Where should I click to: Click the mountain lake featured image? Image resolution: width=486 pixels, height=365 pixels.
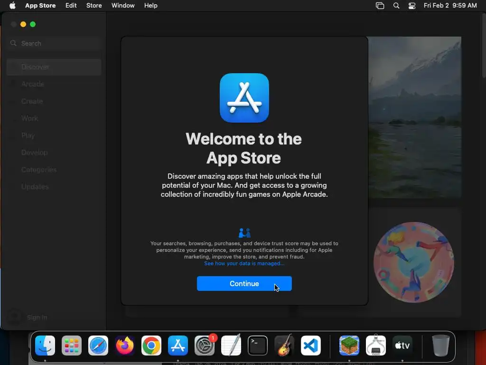pyautogui.click(x=415, y=117)
